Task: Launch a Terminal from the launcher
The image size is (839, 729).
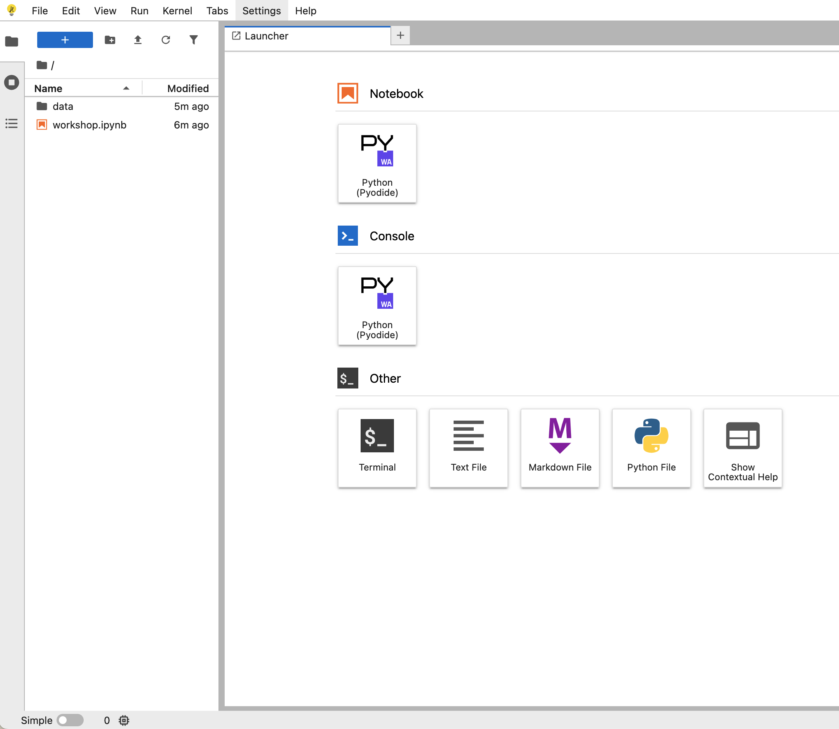Action: pyautogui.click(x=377, y=447)
